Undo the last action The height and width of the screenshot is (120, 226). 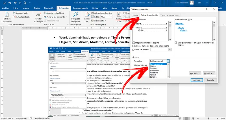(10, 3)
